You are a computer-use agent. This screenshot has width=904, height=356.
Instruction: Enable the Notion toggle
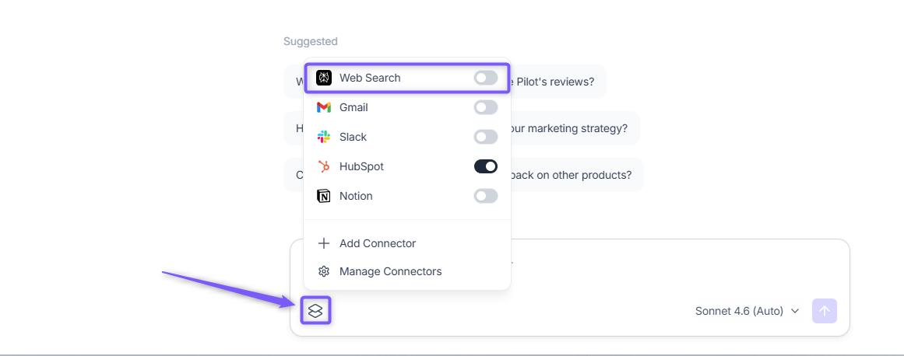485,196
